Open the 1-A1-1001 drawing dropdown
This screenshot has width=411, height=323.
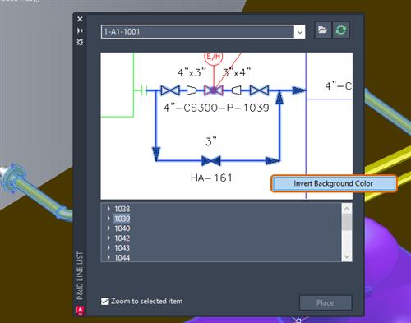[x=300, y=32]
